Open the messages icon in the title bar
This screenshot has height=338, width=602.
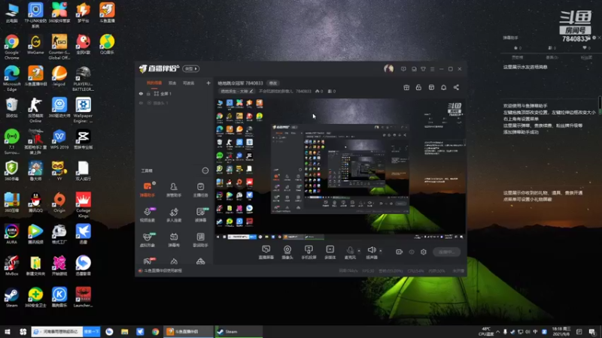tap(414, 69)
